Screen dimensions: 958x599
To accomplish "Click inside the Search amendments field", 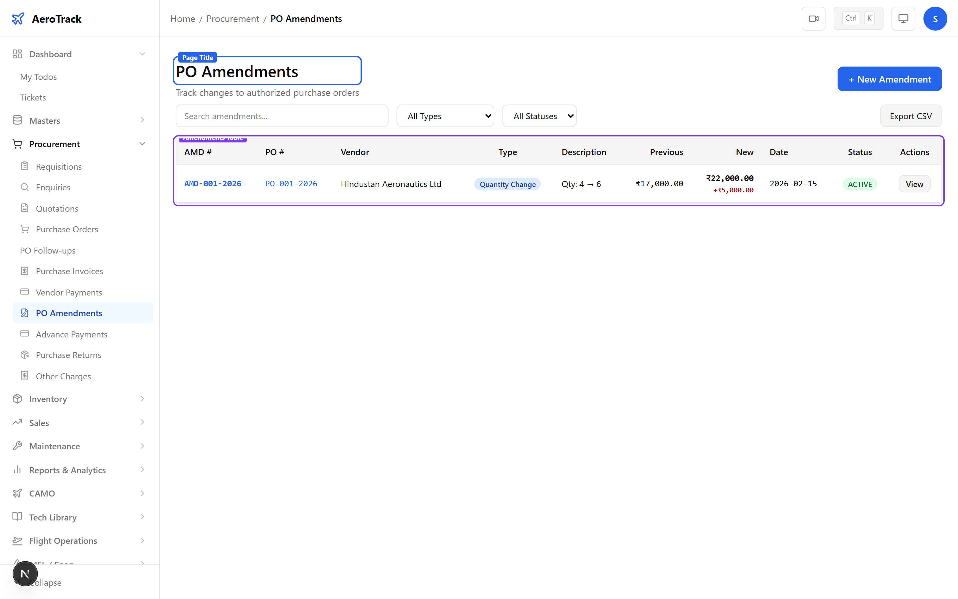I will 281,116.
